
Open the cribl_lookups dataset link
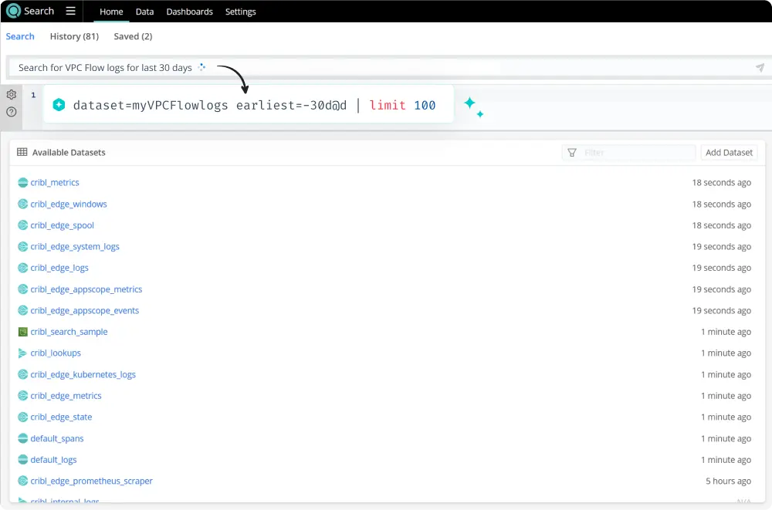[x=56, y=353]
